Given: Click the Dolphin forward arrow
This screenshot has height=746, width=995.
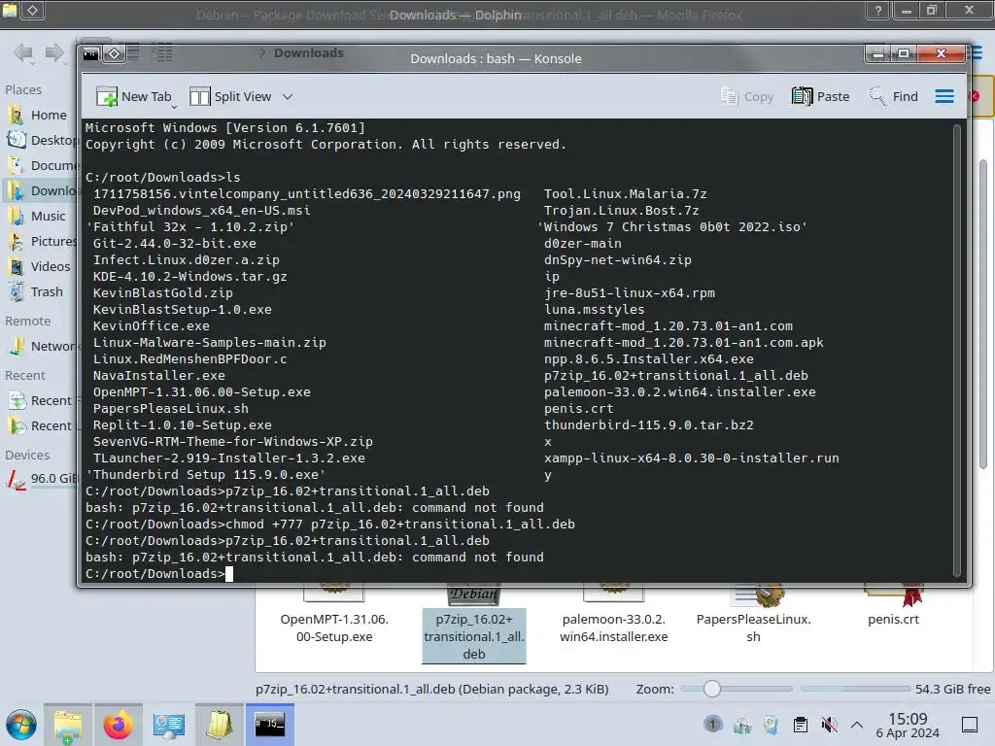Looking at the screenshot, I should pos(54,52).
